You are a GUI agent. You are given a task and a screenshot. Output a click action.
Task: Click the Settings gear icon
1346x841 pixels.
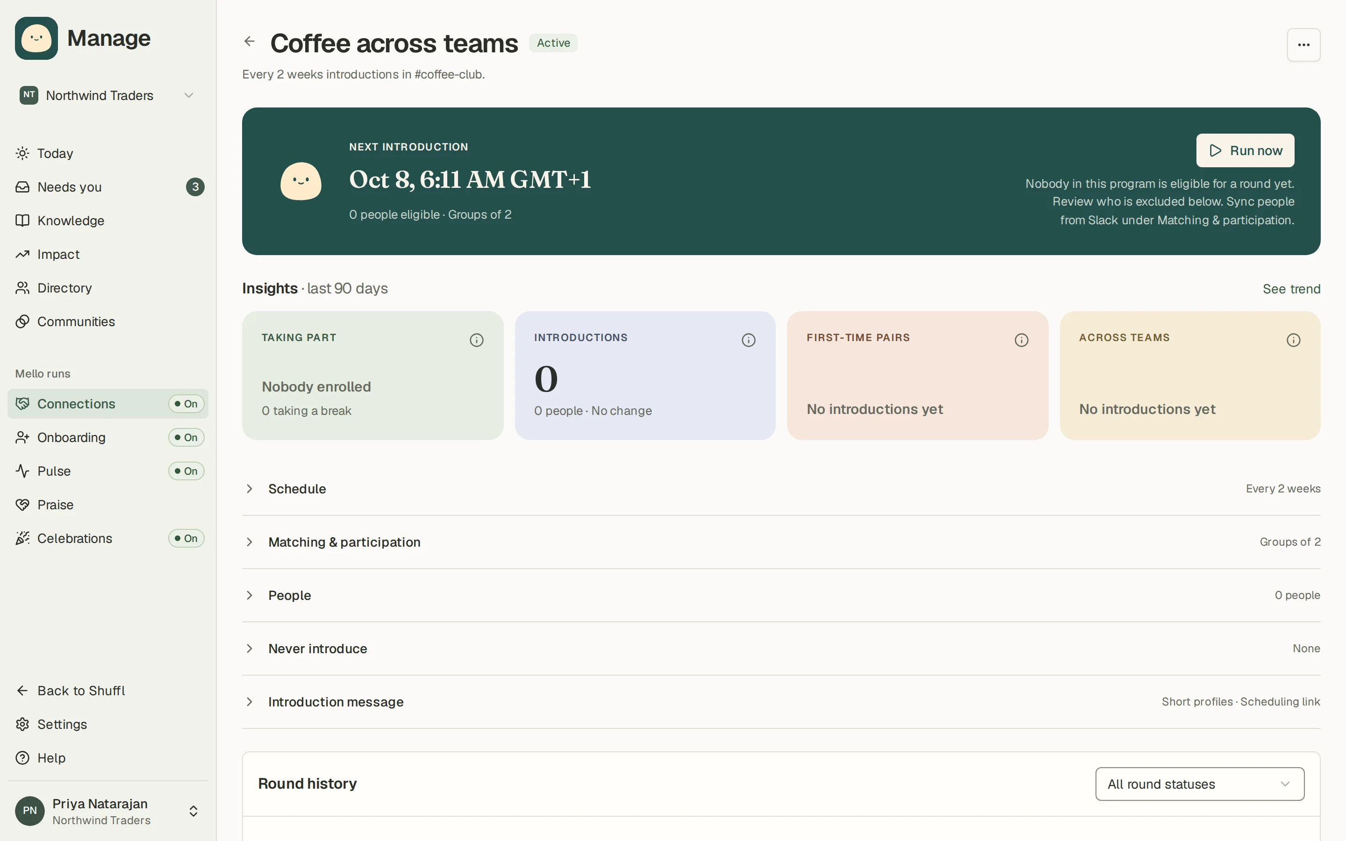22,724
